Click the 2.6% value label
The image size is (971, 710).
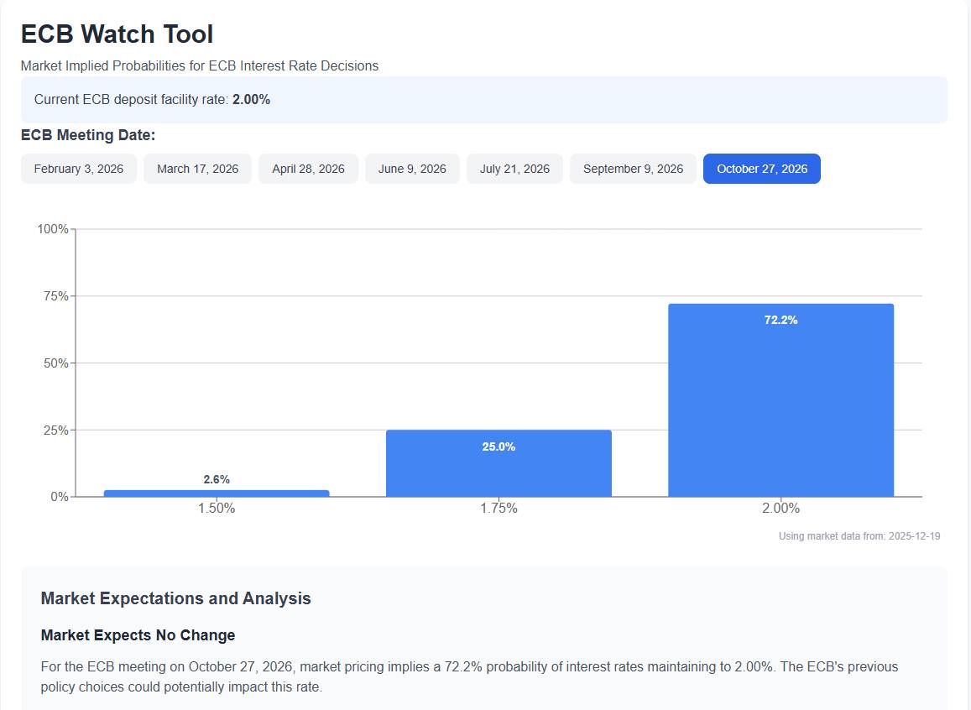(217, 479)
